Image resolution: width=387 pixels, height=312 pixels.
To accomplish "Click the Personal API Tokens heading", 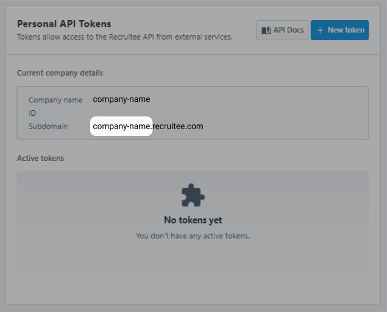I will (64, 24).
